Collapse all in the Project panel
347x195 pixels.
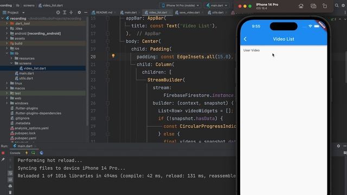[x=71, y=12]
